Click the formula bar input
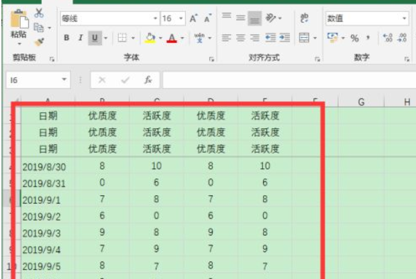The height and width of the screenshot is (279, 416). [289, 80]
